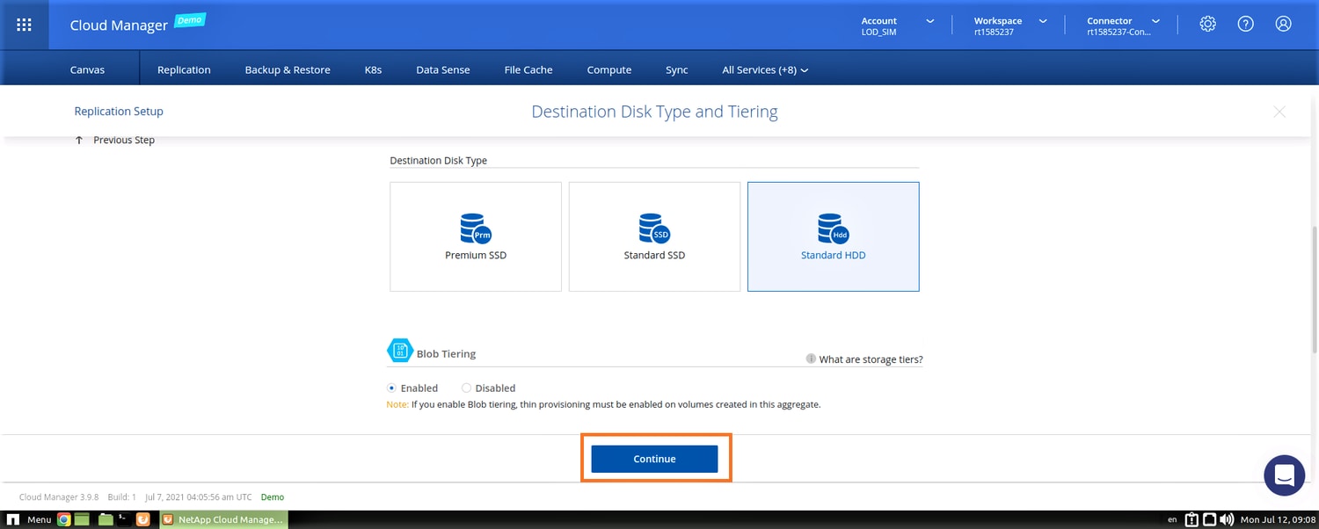1319x529 pixels.
Task: Switch to the Replication tab
Action: [x=184, y=69]
